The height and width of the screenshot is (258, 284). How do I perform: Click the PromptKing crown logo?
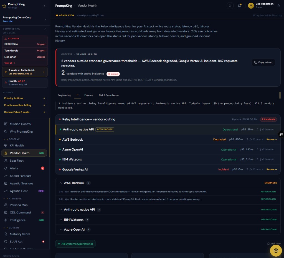click(x=4, y=6)
